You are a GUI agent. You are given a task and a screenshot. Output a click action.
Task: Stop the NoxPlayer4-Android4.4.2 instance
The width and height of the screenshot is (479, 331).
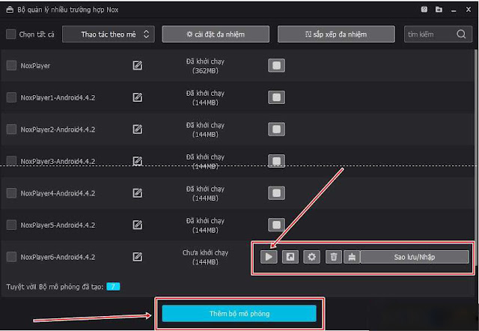276,193
